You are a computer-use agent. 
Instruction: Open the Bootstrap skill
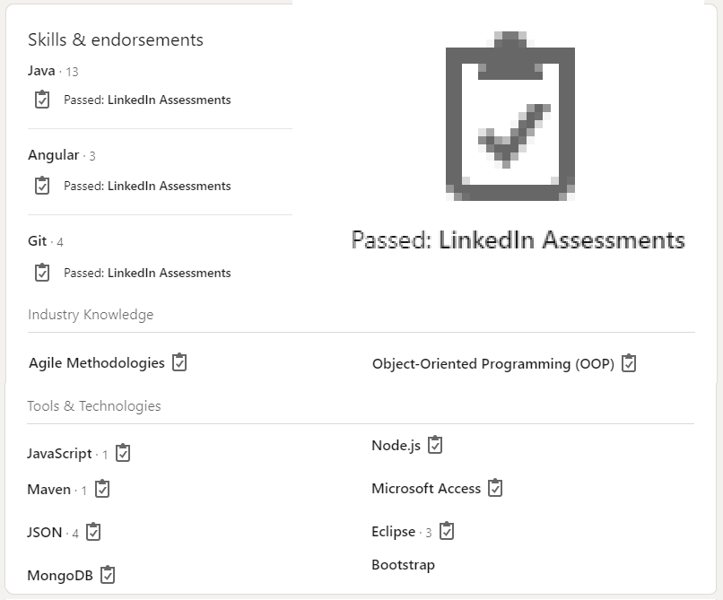pyautogui.click(x=403, y=565)
